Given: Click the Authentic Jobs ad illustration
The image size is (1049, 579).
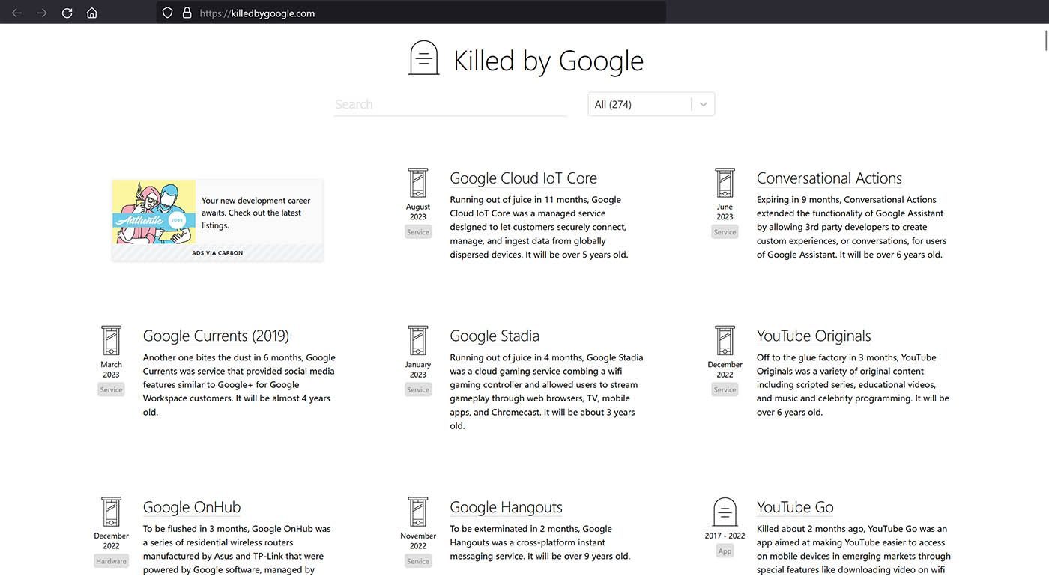Looking at the screenshot, I should (154, 211).
